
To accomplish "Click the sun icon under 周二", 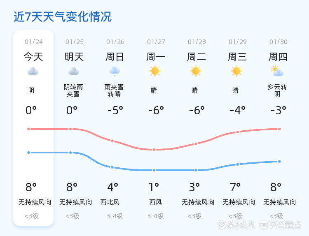I will (196, 71).
